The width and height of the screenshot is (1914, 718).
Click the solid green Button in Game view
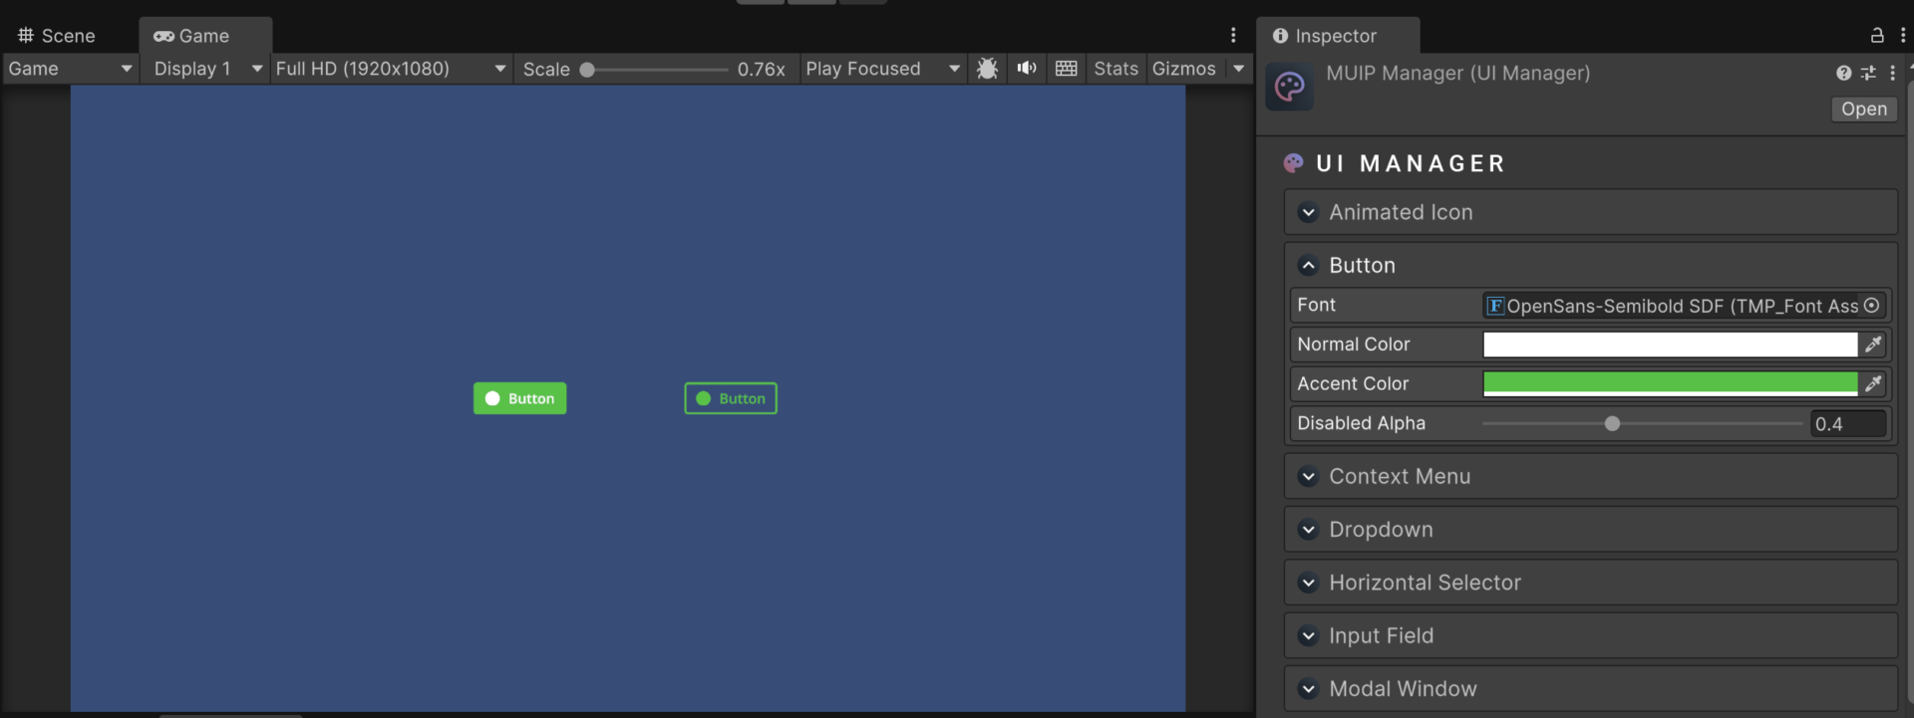[519, 398]
